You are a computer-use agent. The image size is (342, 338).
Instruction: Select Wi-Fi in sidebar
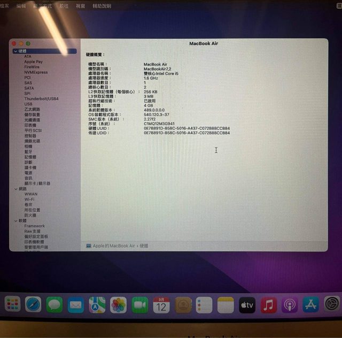coord(29,199)
